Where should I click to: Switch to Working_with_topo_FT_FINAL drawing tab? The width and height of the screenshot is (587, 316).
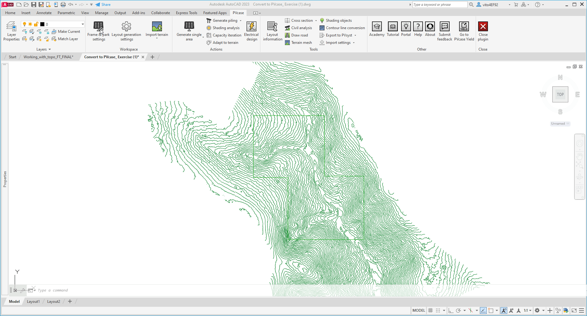(48, 57)
